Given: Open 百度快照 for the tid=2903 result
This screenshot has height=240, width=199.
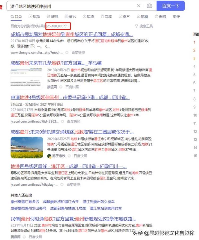Looking at the screenshot, I should (74, 121).
